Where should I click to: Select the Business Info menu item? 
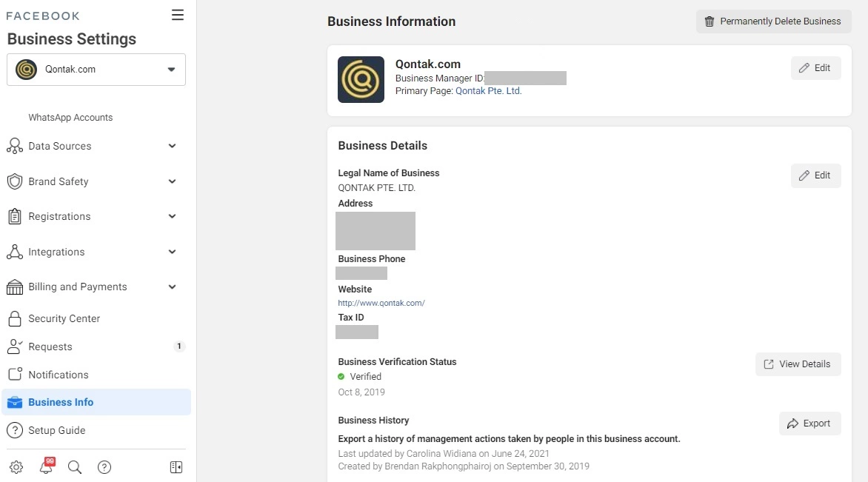pyautogui.click(x=96, y=402)
